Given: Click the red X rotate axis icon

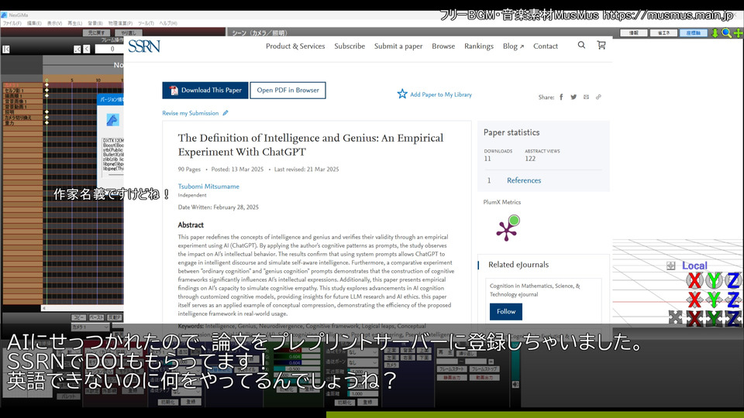Looking at the screenshot, I should point(694,280).
